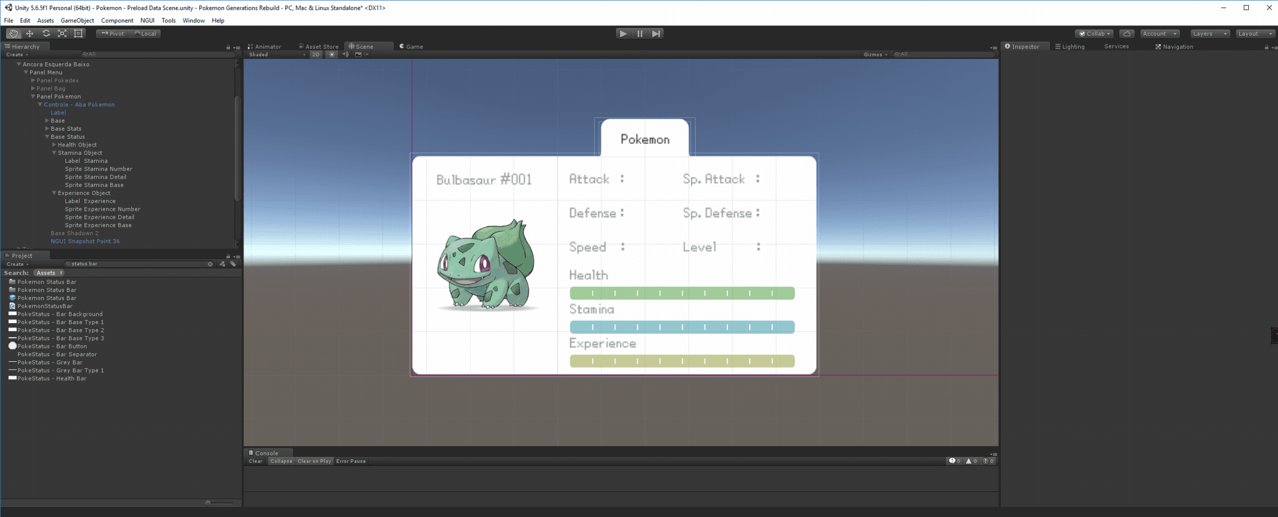Viewport: 1278px width, 517px height.
Task: Open the Layout dropdown
Action: tap(1255, 34)
